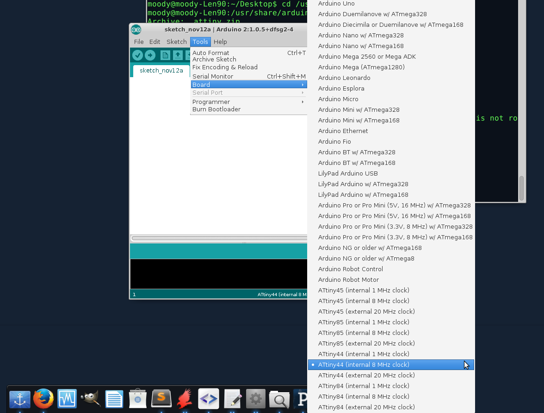Image resolution: width=544 pixels, height=413 pixels.
Task: Select Arduino NG or older w/ ATmega8
Action: point(391,259)
